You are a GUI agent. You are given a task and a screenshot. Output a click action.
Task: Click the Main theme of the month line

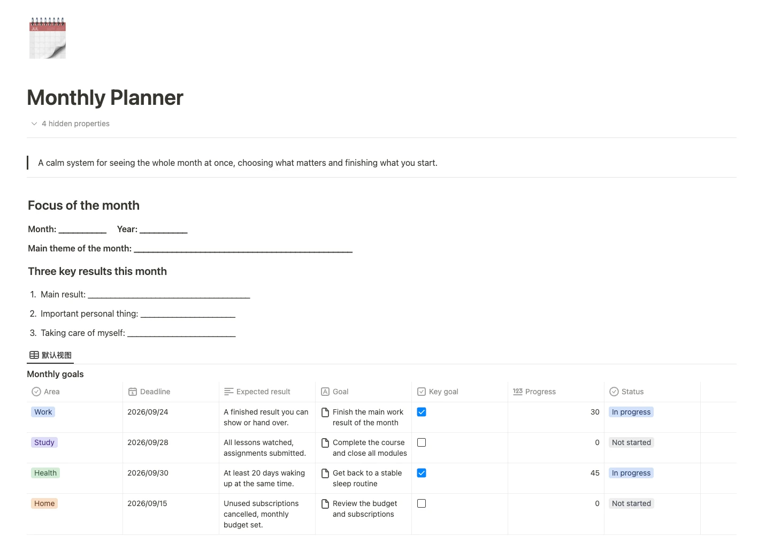coord(190,248)
